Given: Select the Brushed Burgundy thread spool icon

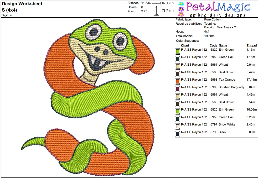Looking at the screenshot, I should tap(178, 88).
